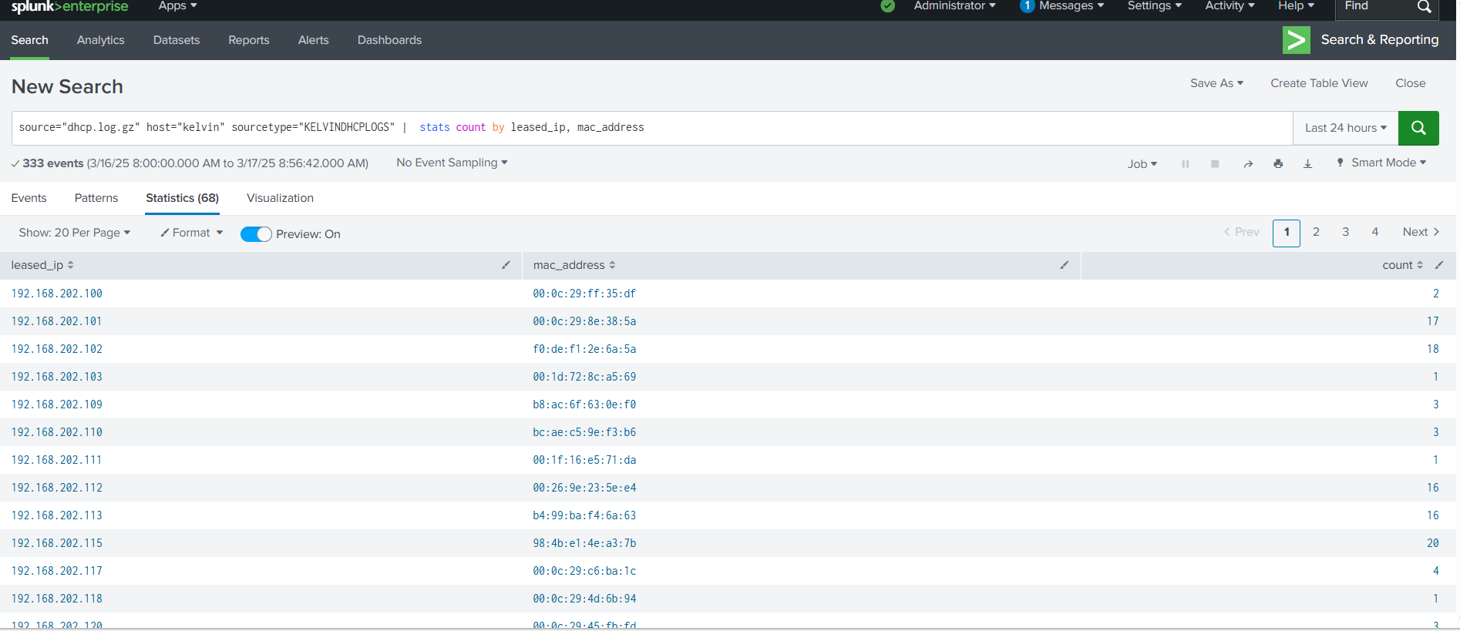Open the Job dropdown menu
Screen dimensions: 1460x631
1142,163
